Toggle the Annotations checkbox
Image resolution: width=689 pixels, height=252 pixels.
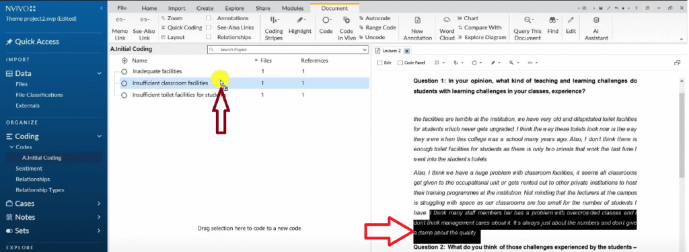point(209,18)
